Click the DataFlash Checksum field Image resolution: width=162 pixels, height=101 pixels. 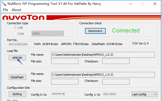pyautogui.click(x=116, y=82)
